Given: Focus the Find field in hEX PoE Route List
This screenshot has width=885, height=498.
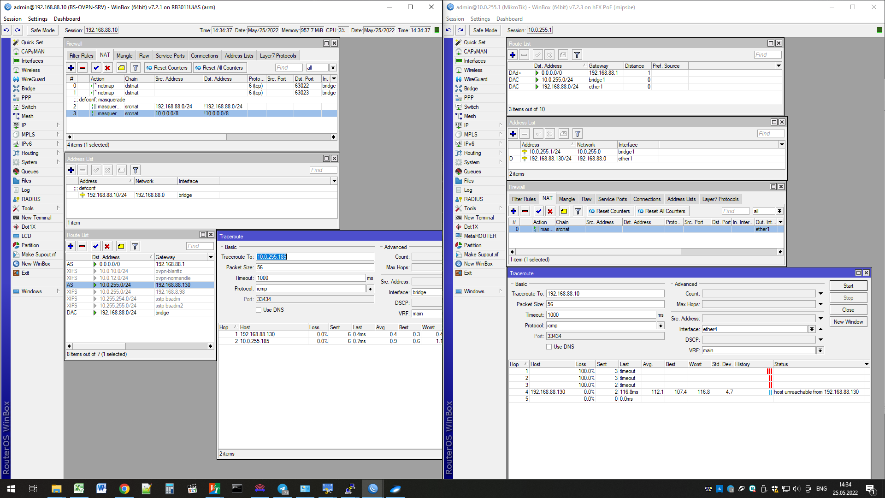Looking at the screenshot, I should (767, 55).
